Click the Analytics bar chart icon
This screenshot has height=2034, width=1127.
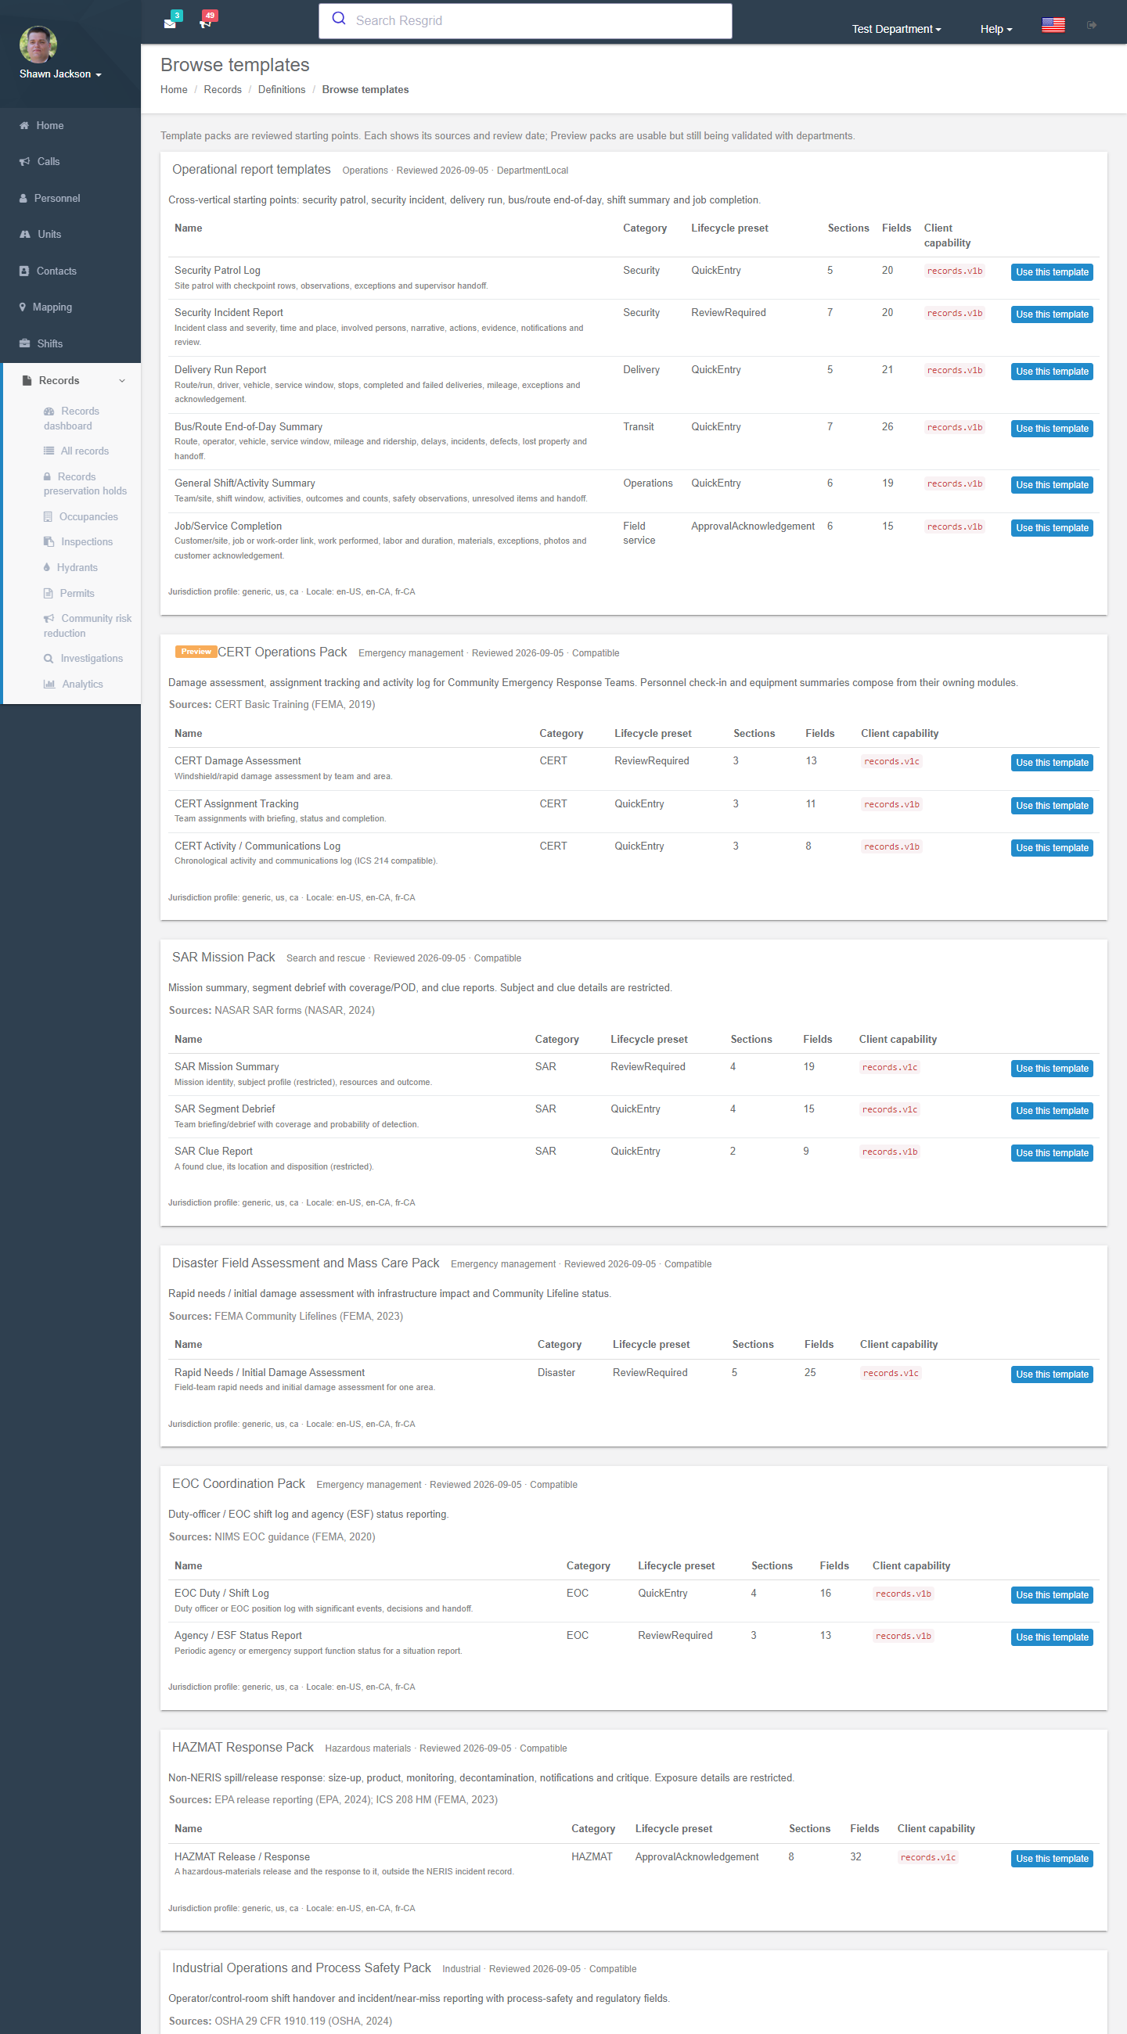click(49, 684)
